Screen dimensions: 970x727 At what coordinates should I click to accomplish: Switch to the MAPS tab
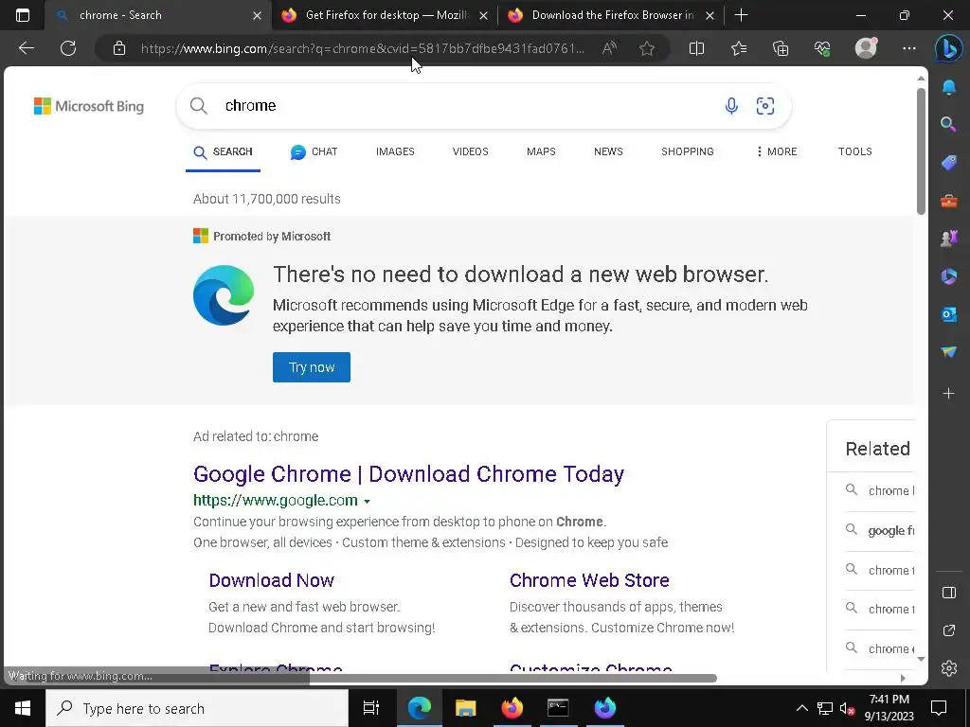[541, 151]
